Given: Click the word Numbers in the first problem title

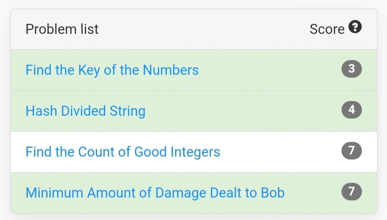Looking at the screenshot, I should [x=171, y=70].
